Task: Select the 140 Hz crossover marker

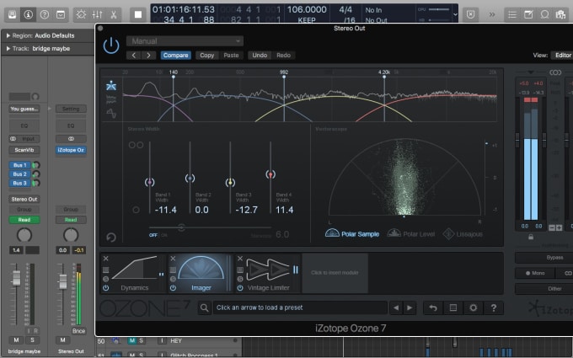Action: (174, 77)
